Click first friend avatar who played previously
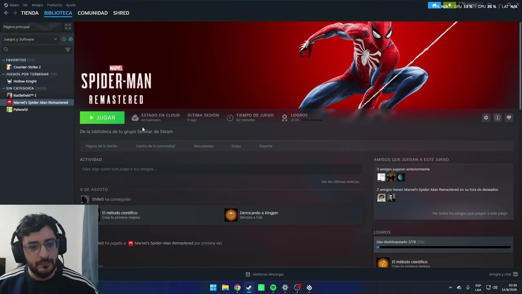 click(381, 177)
